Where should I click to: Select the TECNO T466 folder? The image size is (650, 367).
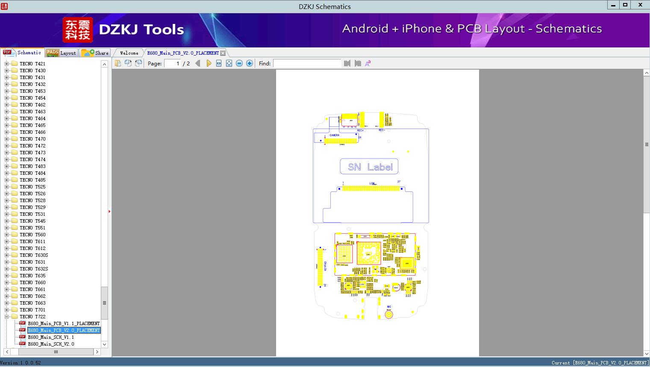click(x=32, y=132)
